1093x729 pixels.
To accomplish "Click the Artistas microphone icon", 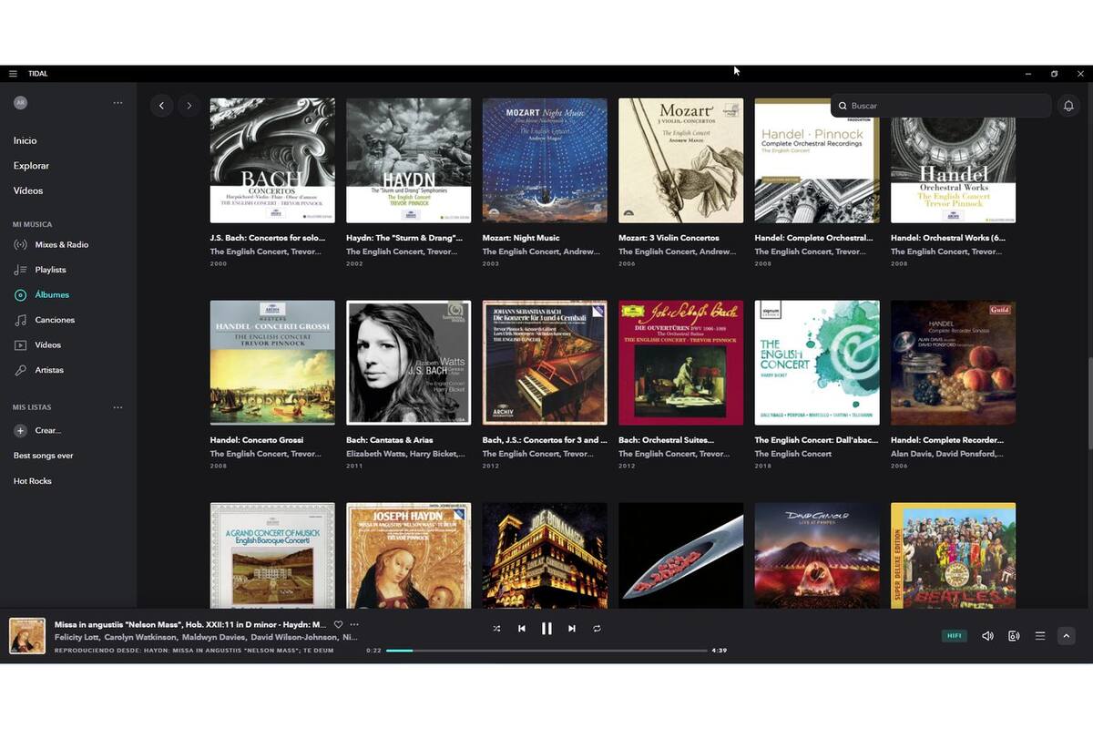I will click(x=20, y=370).
